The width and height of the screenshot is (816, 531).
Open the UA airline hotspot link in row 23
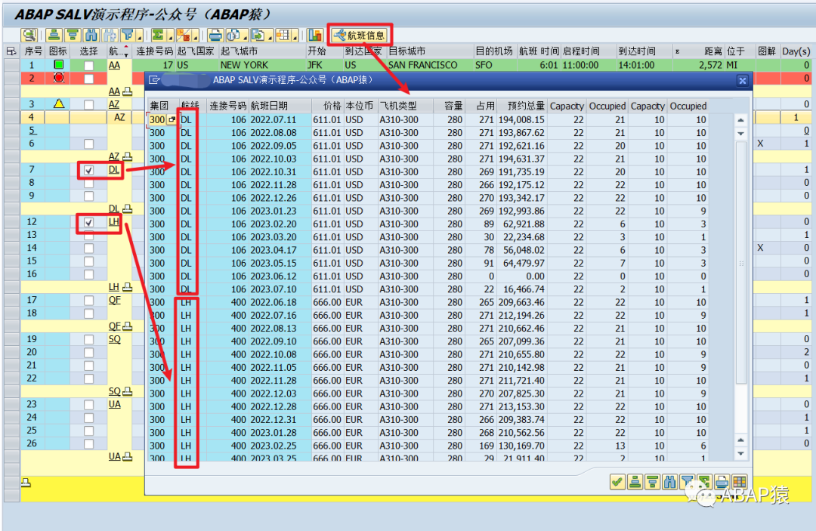[115, 404]
